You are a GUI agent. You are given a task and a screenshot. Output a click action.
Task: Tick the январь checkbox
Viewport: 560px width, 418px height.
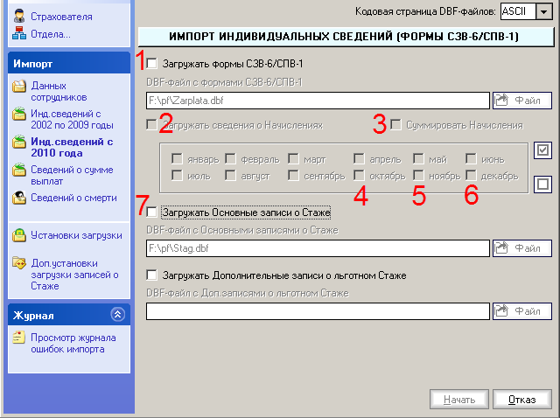[x=177, y=158]
